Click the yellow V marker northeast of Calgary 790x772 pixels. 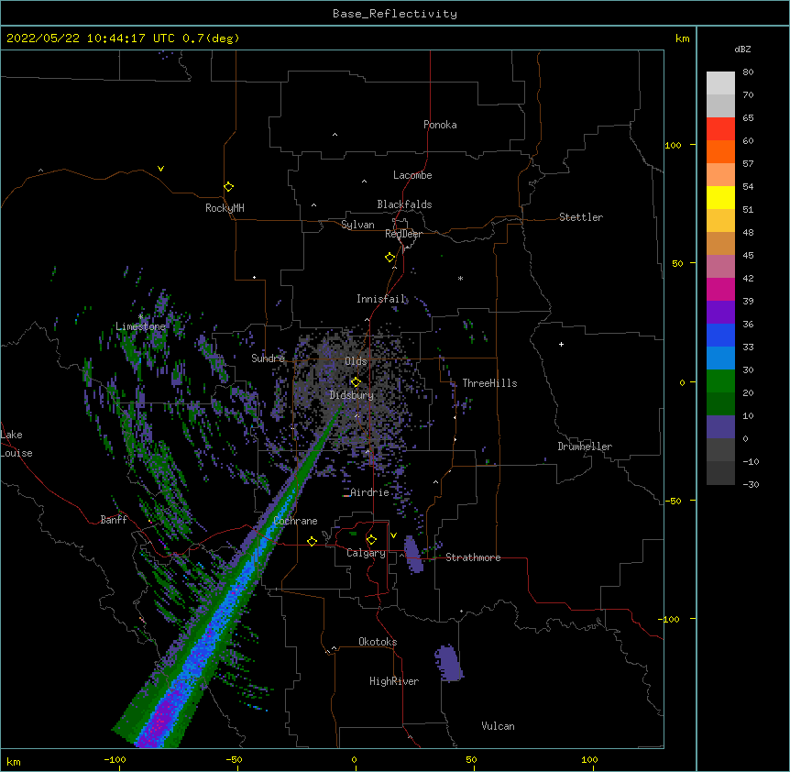[393, 535]
